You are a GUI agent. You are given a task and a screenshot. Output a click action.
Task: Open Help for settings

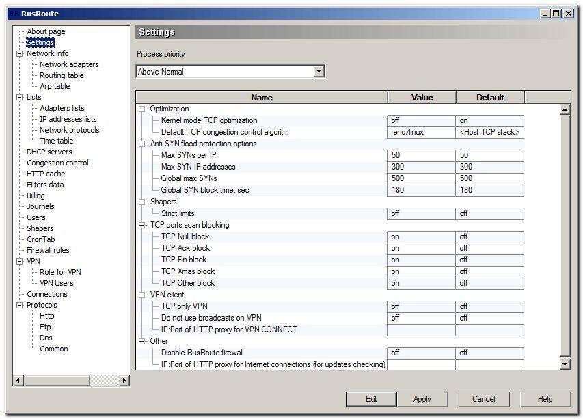click(545, 399)
